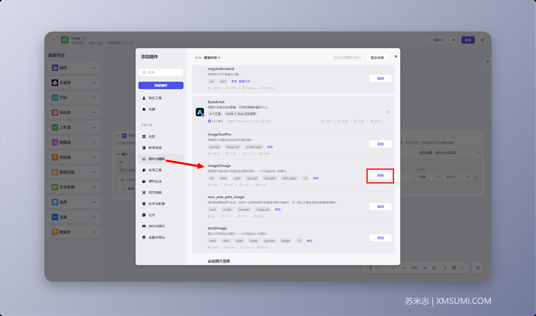Click the ByteArtist favorite star icon
Viewport: 536px width, 316px height.
point(263,121)
